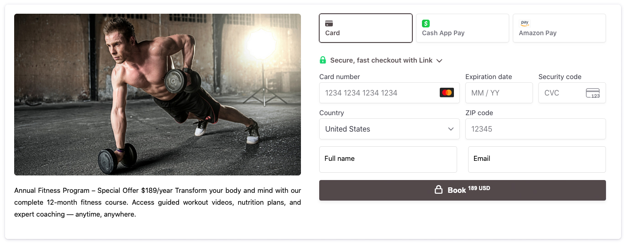Screen dimensions: 627x244
Task: Focus the Card number field
Action: point(379,93)
